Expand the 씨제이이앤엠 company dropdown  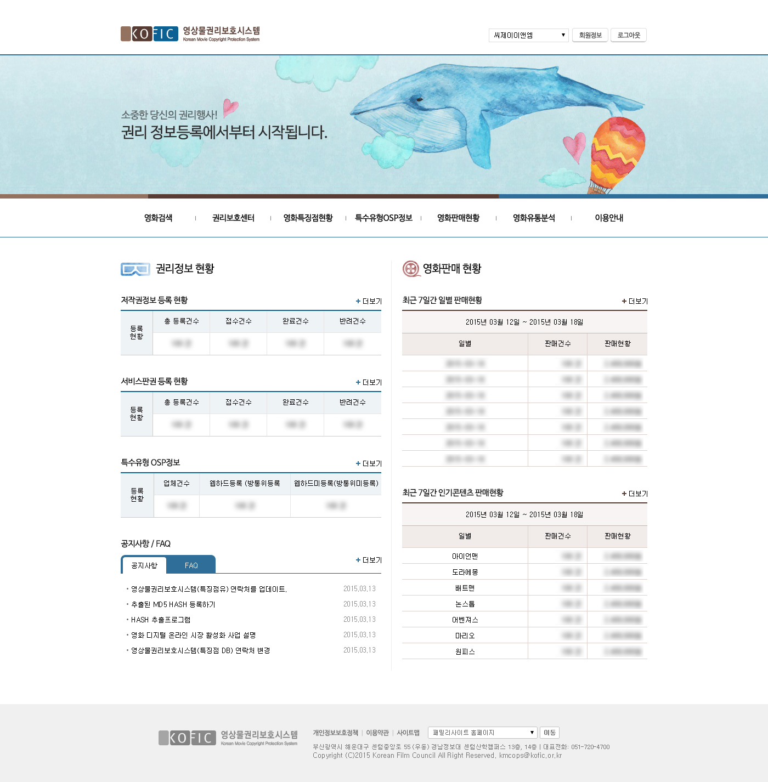click(x=528, y=35)
